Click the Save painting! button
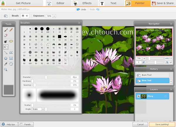 coord(160,124)
